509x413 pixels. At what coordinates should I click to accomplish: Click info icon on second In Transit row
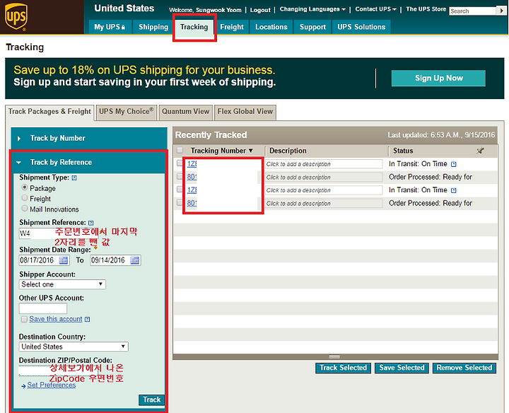click(x=453, y=190)
